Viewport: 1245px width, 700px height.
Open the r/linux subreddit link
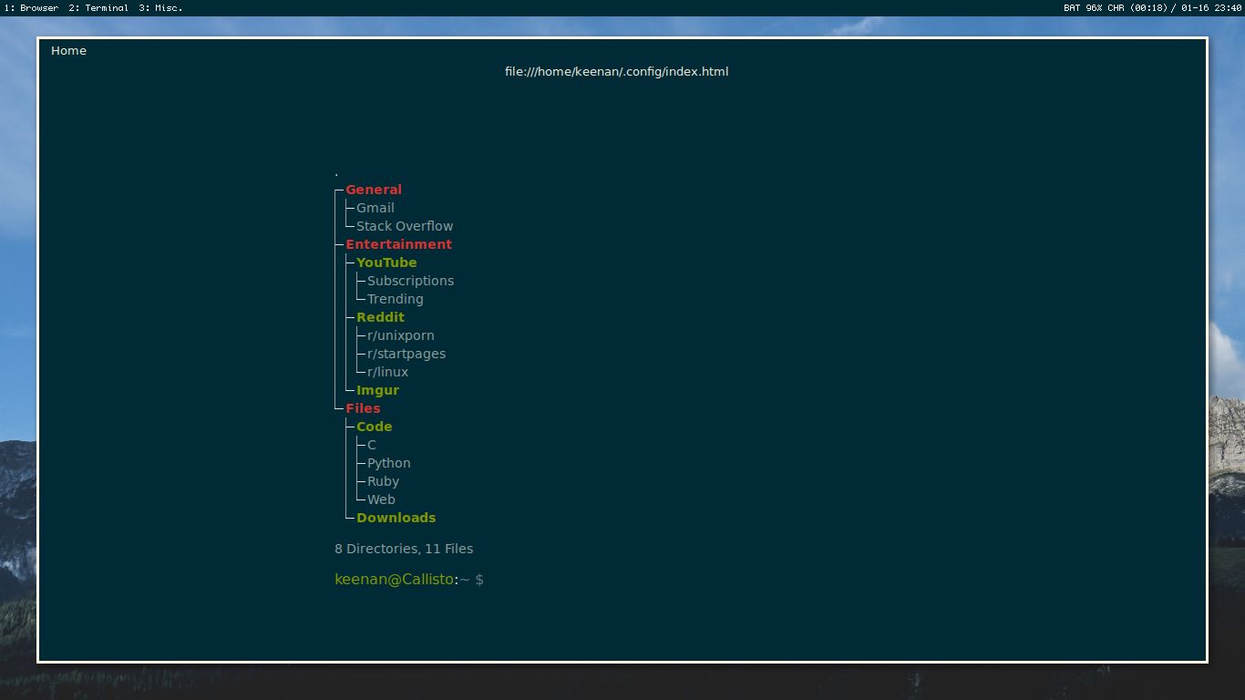pyautogui.click(x=386, y=372)
